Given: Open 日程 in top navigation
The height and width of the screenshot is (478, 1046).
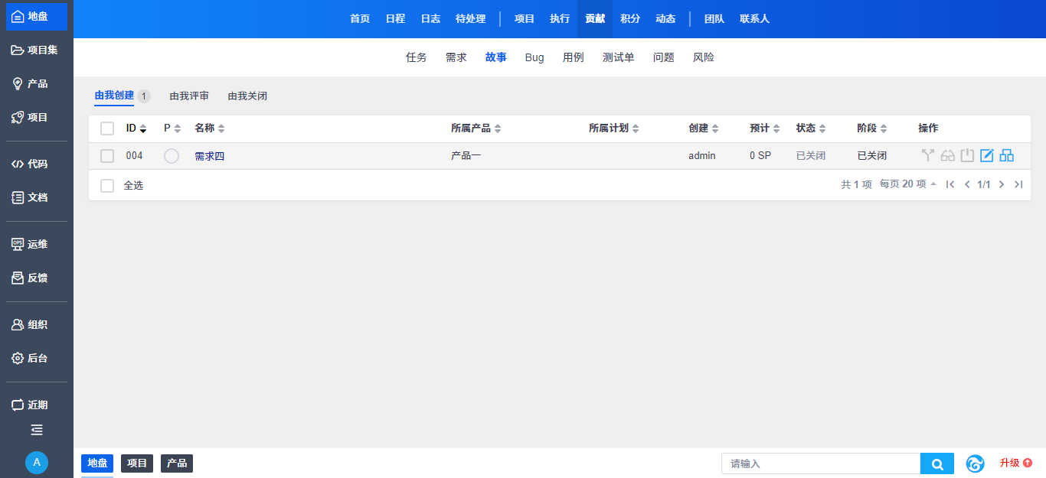Looking at the screenshot, I should click(395, 19).
